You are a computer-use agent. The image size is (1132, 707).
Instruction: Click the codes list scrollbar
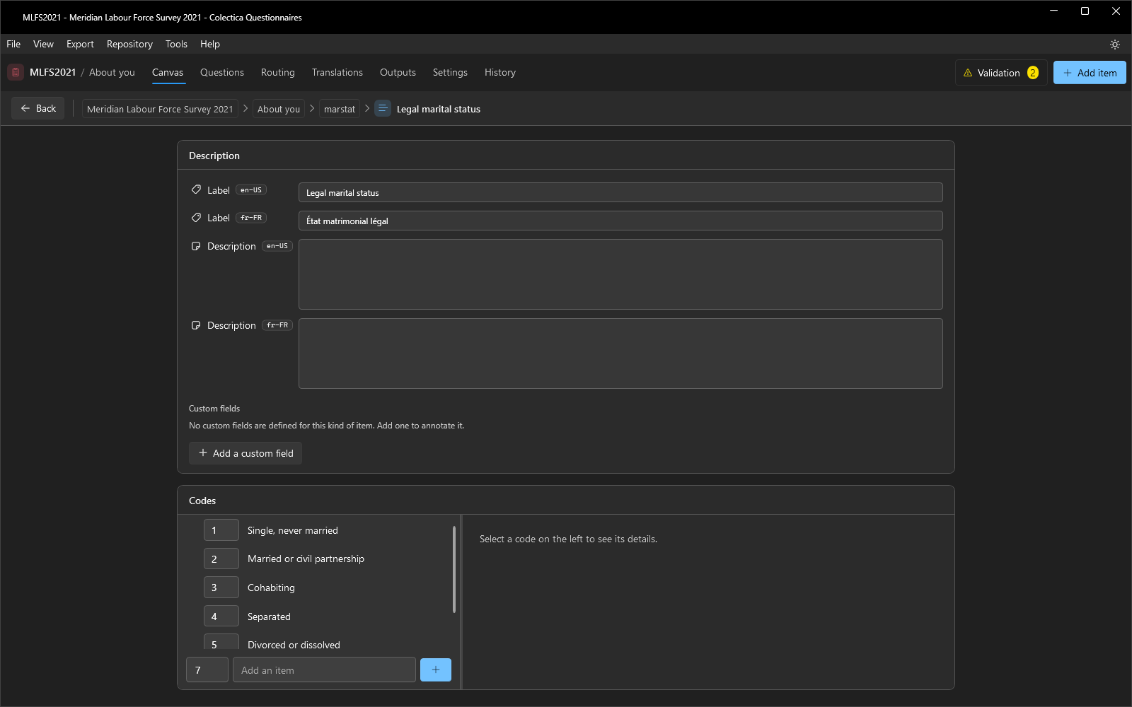(454, 569)
